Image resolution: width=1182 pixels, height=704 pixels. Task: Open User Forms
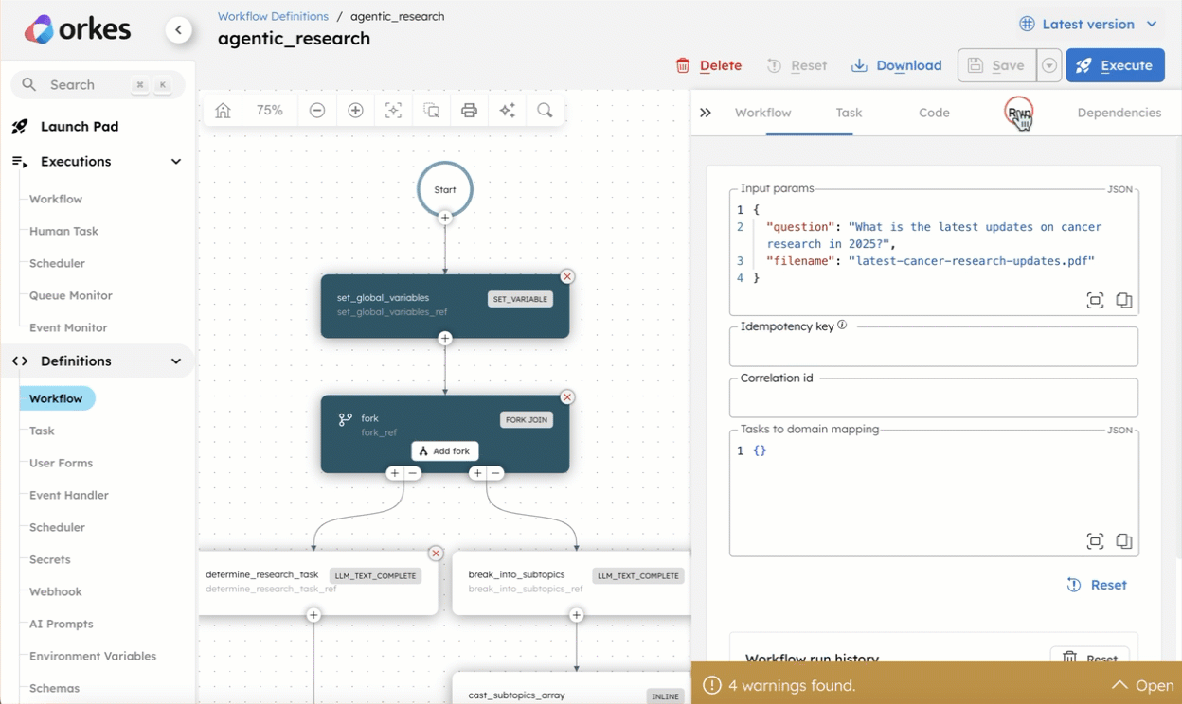[61, 463]
